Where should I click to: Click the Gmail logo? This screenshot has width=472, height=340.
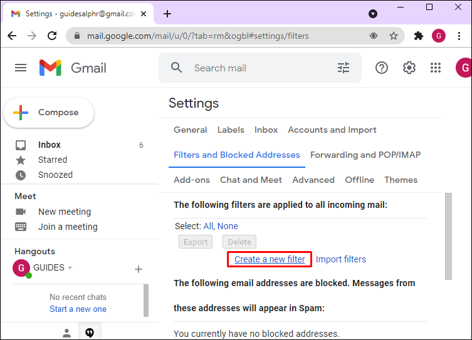click(x=73, y=68)
